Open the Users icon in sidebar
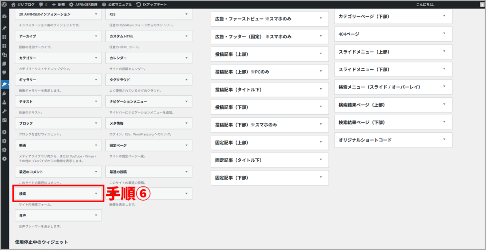The width and height of the screenshot is (486, 250). point(4,102)
